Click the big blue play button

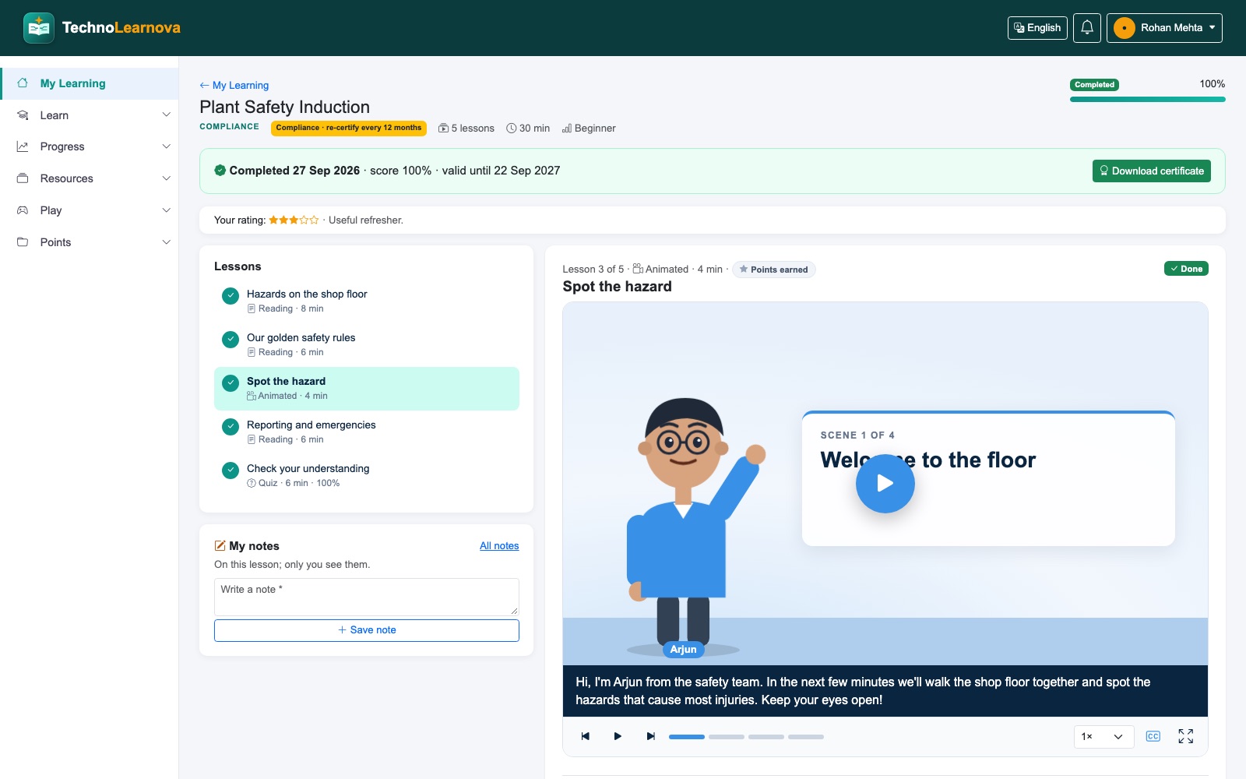coord(885,483)
